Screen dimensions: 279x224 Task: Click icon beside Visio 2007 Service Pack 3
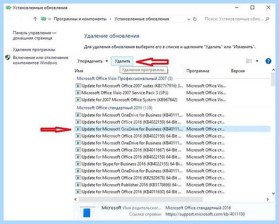[x=78, y=92]
